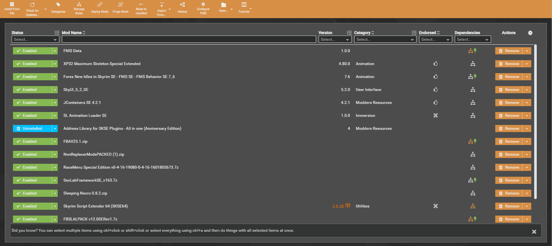Disable XP32 Maximum Skeleton Special Extended

(32, 64)
